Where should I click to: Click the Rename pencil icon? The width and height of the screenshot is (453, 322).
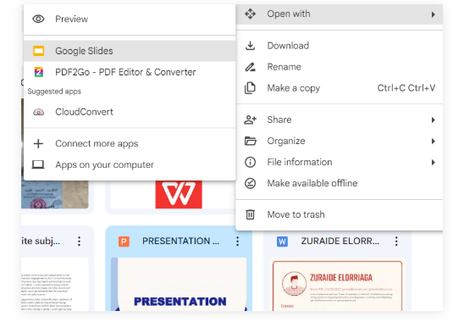pyautogui.click(x=250, y=67)
